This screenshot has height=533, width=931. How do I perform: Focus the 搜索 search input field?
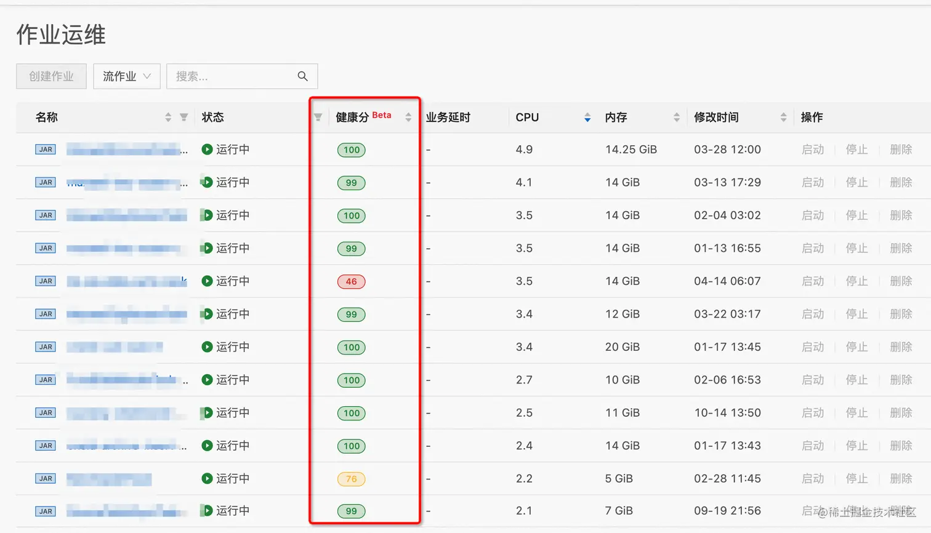pos(242,76)
